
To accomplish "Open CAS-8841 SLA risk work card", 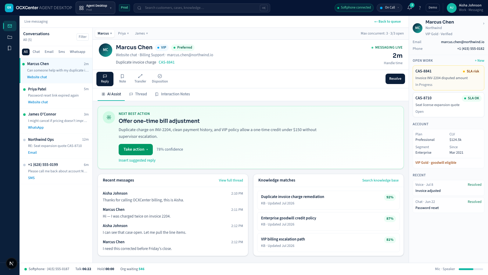I will (x=448, y=78).
